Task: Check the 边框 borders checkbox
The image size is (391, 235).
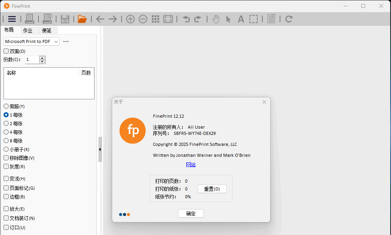Action: [x=6, y=197]
